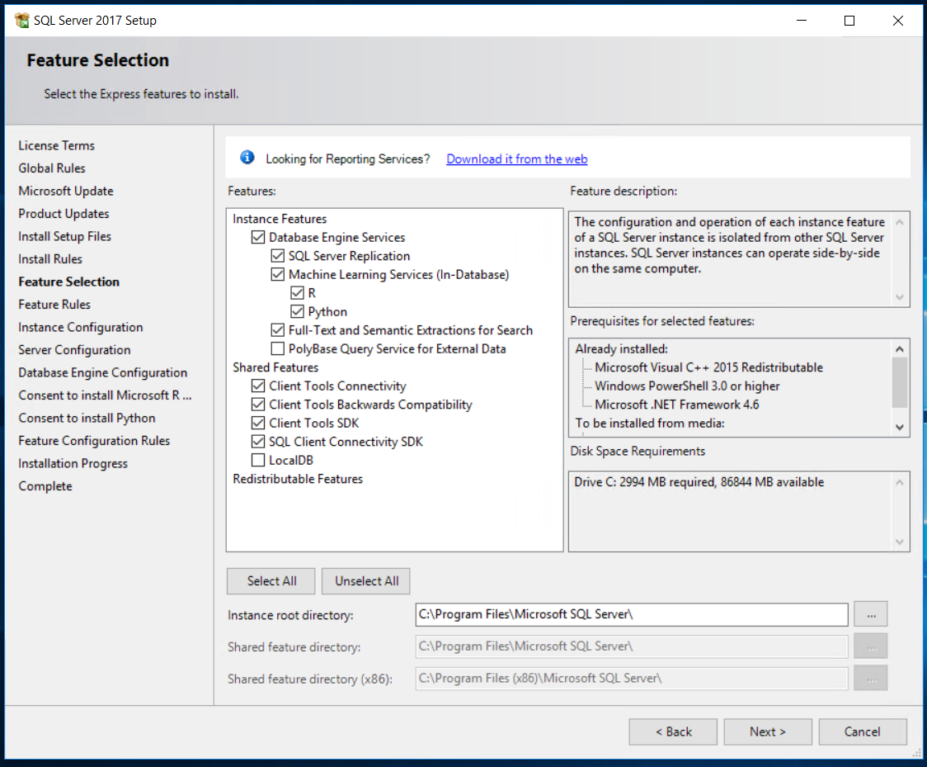Uncheck Database Engine Services
The image size is (927, 767).
(x=258, y=237)
